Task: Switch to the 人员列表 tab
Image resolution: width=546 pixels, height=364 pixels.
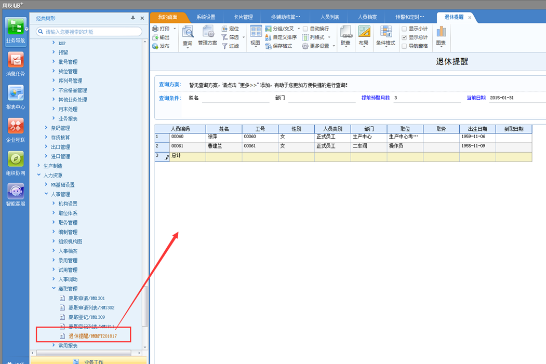Action: point(330,17)
